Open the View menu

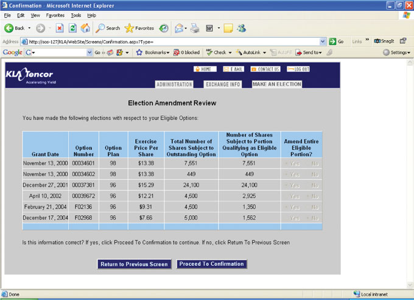(35, 15)
